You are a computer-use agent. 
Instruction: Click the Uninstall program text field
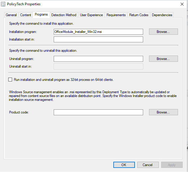[x=98, y=59]
